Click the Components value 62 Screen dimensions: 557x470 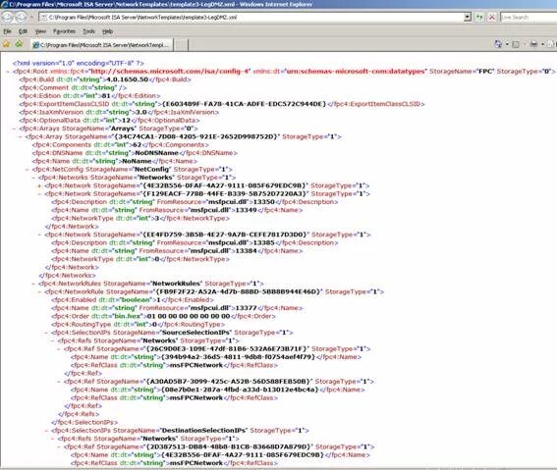tap(137, 145)
